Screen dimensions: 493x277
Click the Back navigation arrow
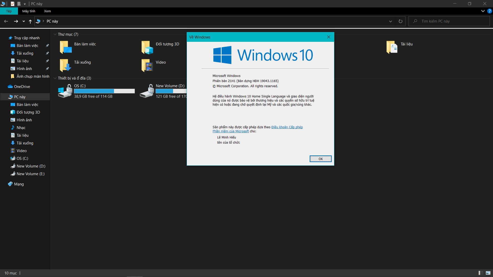coord(6,21)
